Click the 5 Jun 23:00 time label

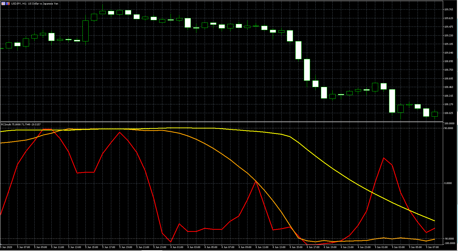[x=160, y=247]
